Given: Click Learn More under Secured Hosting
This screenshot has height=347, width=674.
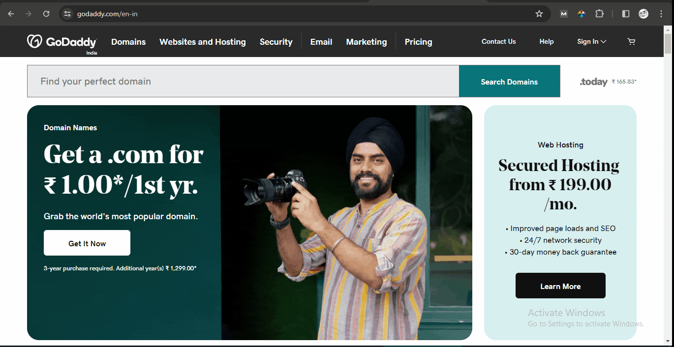Looking at the screenshot, I should pos(560,286).
